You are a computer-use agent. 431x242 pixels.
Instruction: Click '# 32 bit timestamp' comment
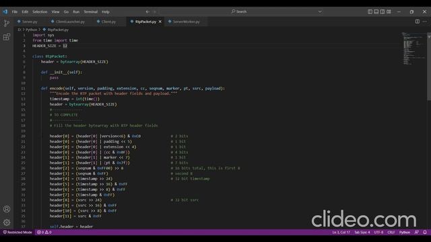190,179
